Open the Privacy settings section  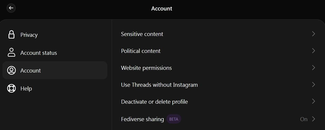point(29,35)
